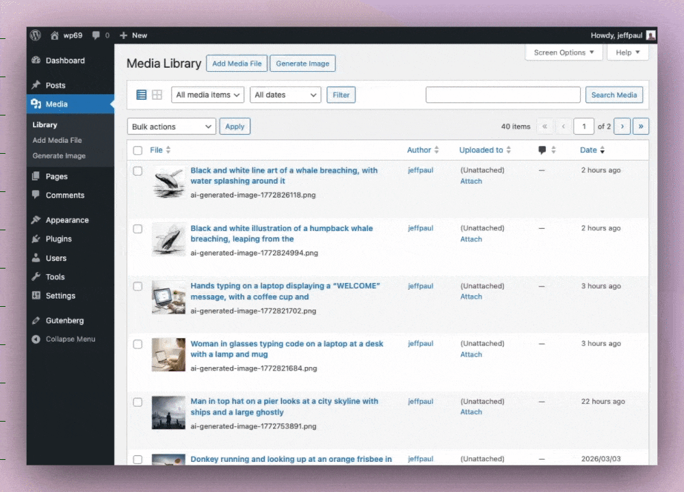Check the whale breaching image row
This screenshot has width=684, height=492.
click(x=137, y=171)
